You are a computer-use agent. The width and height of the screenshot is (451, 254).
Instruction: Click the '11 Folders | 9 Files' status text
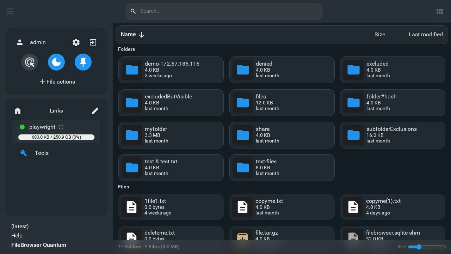(x=149, y=247)
